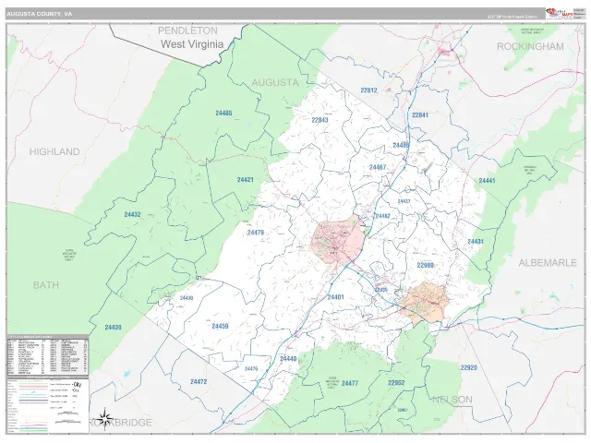The image size is (591, 443).
Task: Select ZIP code label 24482
Action: [382, 216]
